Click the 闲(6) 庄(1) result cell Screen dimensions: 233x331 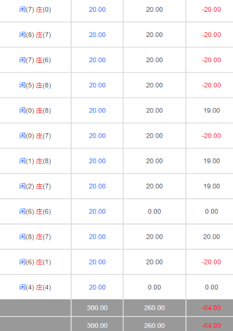tap(35, 262)
